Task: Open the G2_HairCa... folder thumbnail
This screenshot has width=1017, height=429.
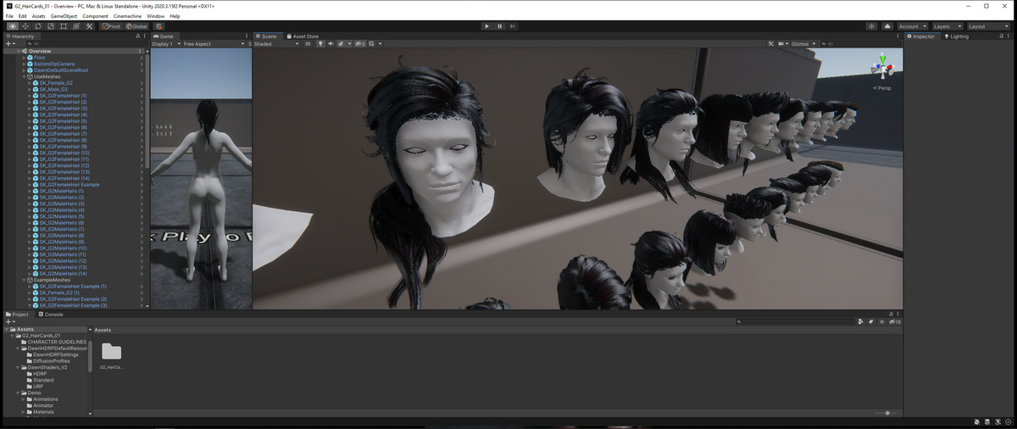Action: pos(111,353)
